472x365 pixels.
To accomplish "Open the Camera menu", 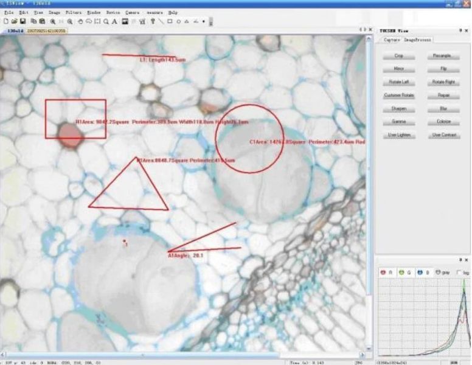I will click(132, 13).
